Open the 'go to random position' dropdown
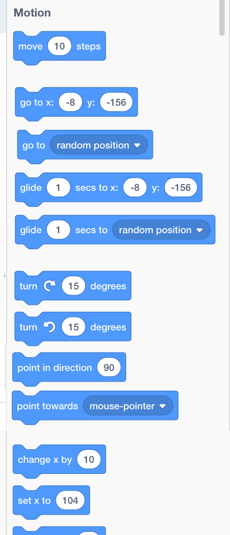This screenshot has height=535, width=230. coord(99,145)
